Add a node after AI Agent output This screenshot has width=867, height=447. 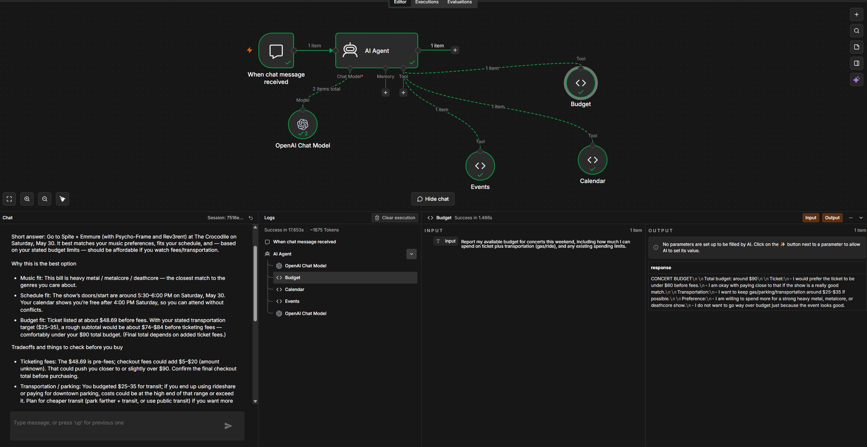455,50
